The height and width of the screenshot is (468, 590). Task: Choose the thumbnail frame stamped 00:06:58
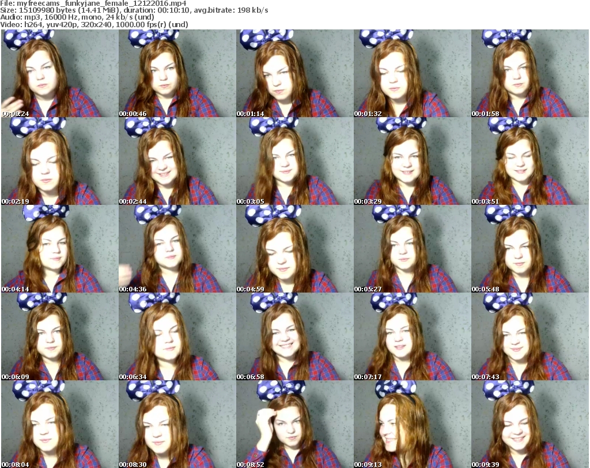click(294, 336)
